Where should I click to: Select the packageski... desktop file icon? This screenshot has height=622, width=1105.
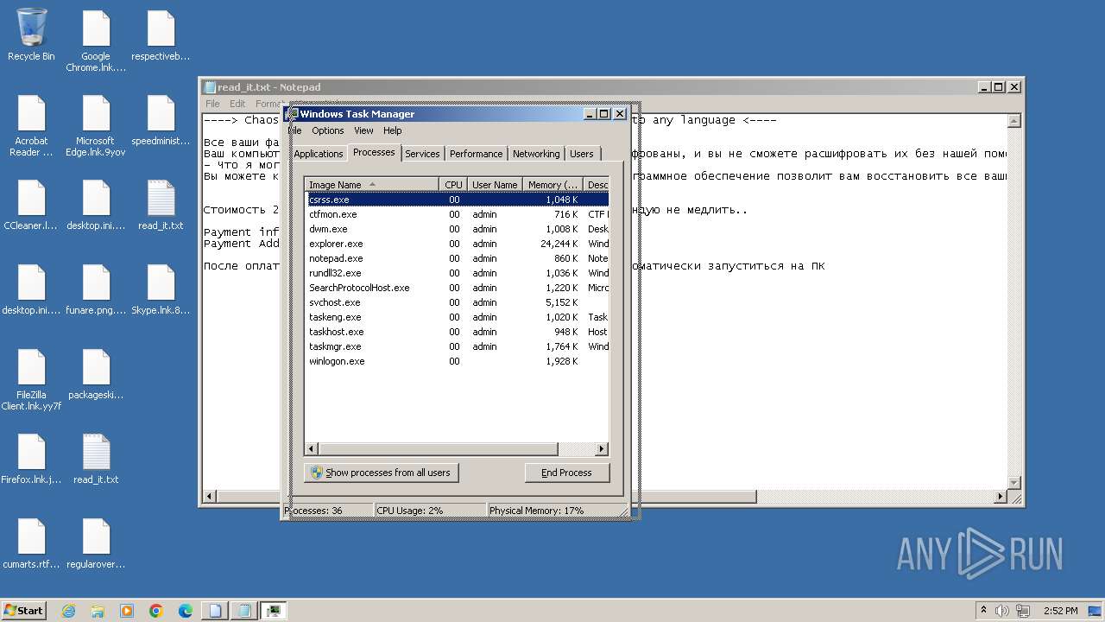[96, 374]
